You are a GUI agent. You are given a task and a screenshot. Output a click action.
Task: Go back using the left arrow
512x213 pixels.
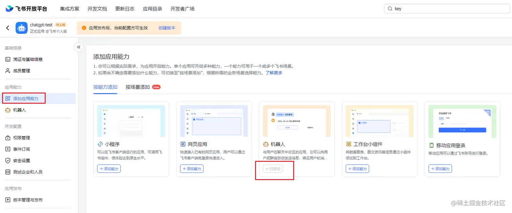(8, 28)
